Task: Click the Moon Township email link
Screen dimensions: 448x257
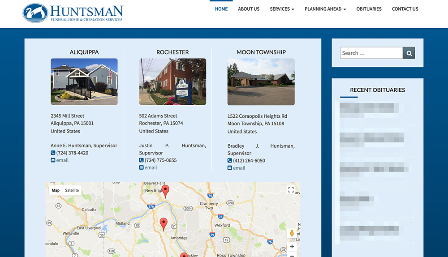Action: pyautogui.click(x=239, y=168)
